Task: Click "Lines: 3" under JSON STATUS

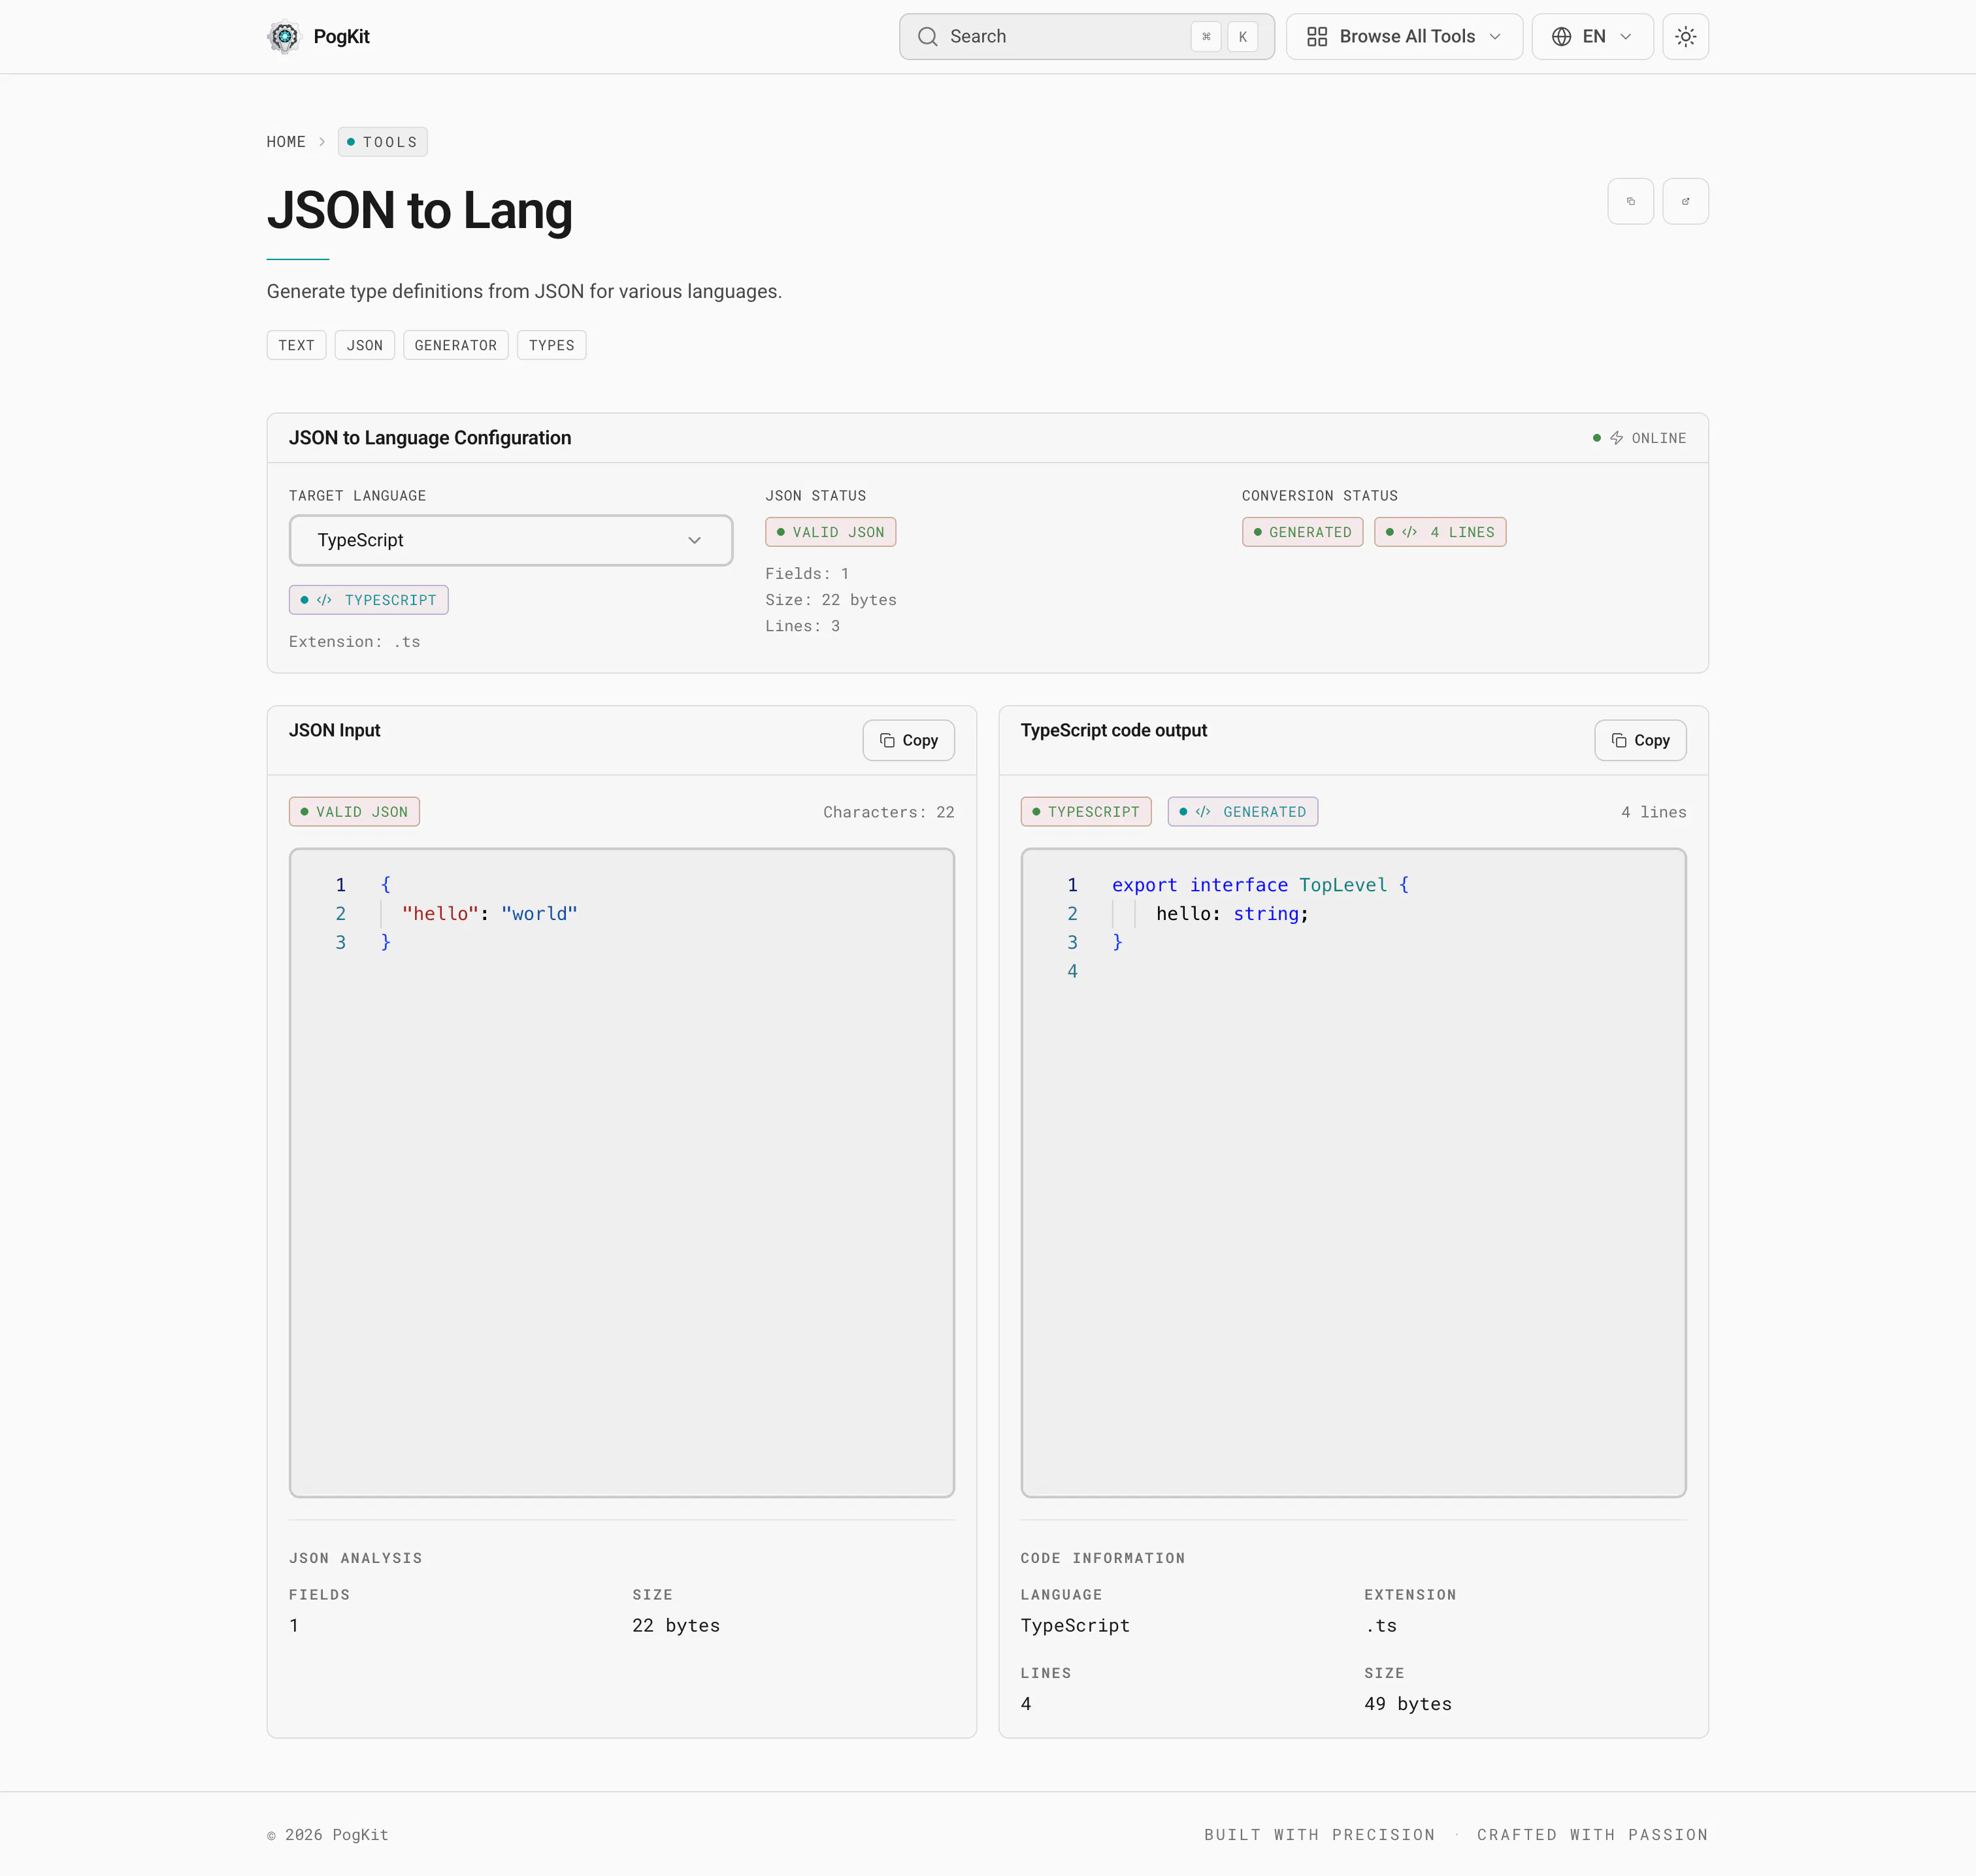Action: click(802, 626)
